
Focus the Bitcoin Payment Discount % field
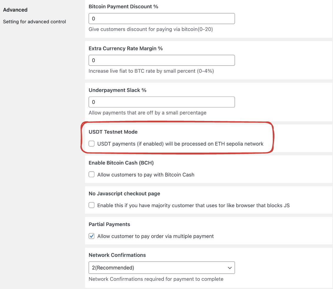tap(161, 19)
